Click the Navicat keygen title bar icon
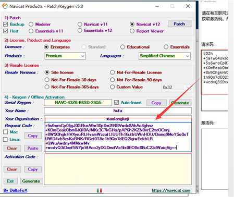Viewport: 234px width, 197px height. [5, 6]
